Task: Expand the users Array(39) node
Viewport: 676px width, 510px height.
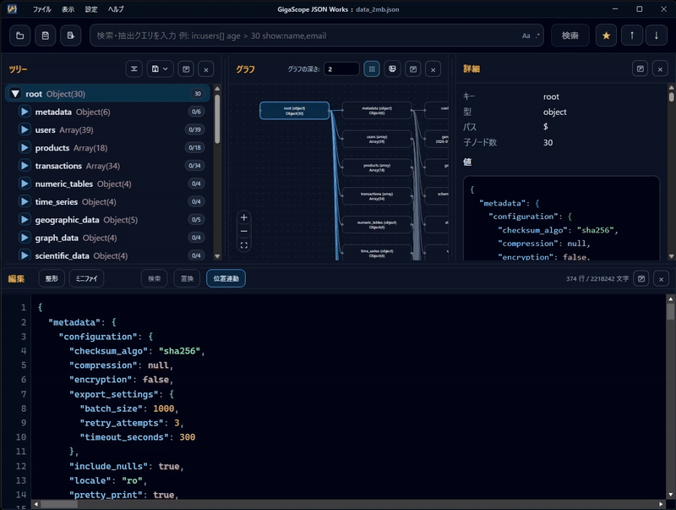Action: click(25, 130)
